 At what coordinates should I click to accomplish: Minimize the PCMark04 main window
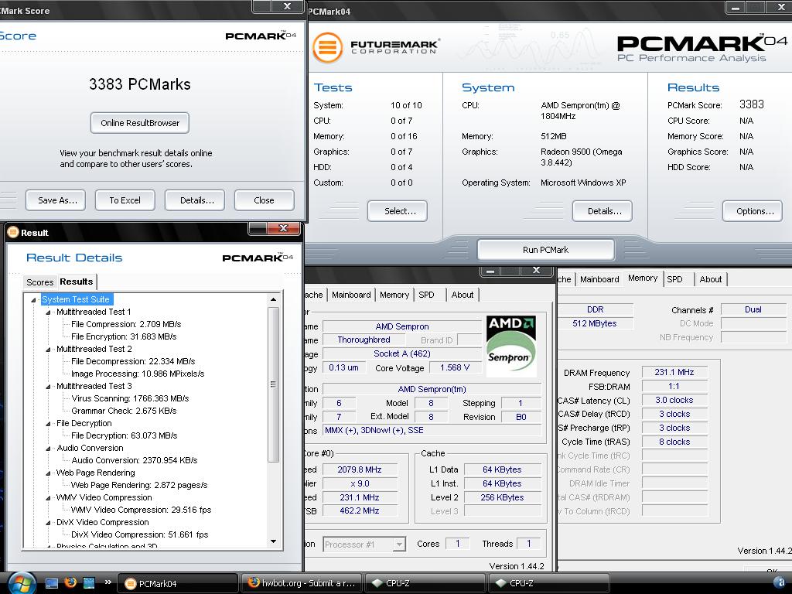point(736,7)
